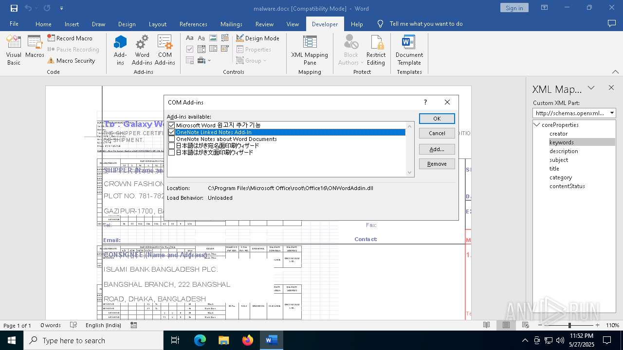
Task: Switch to Read Mode view
Action: click(486, 325)
